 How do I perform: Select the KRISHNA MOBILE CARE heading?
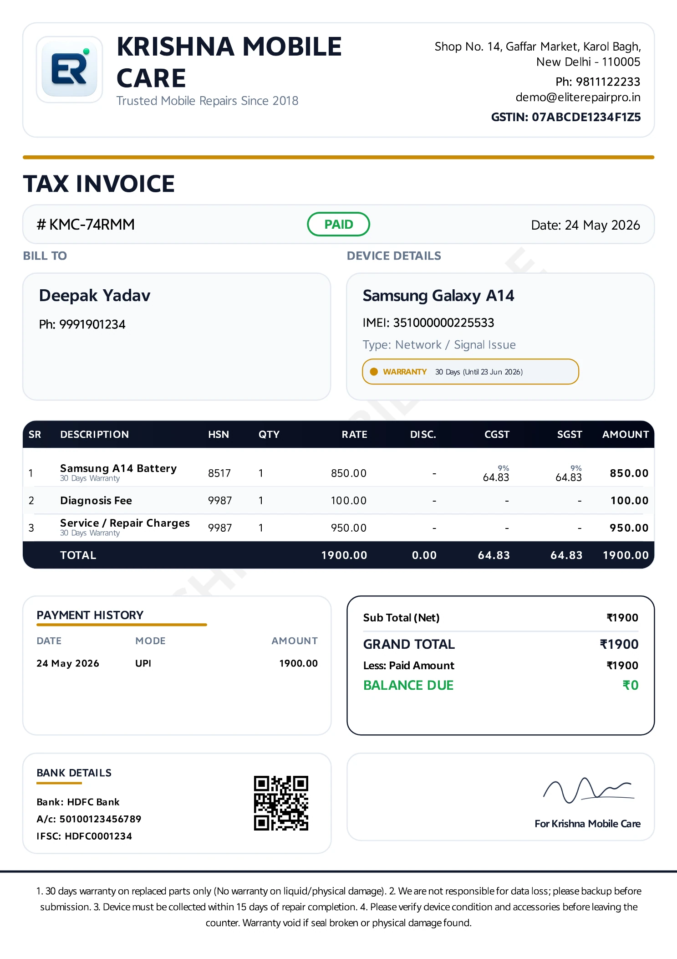pos(229,62)
